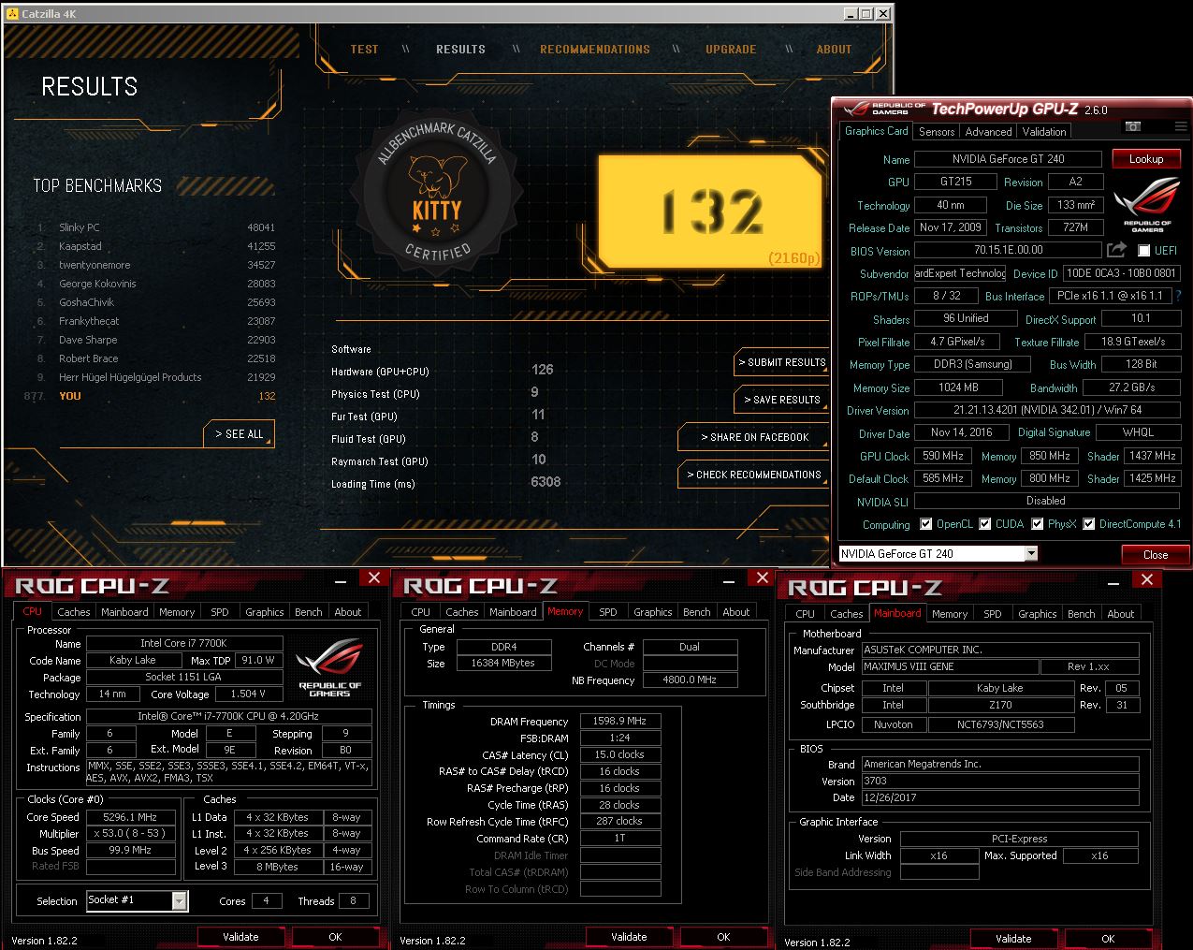Select the Frankythecat benchmark entry

pyautogui.click(x=155, y=321)
